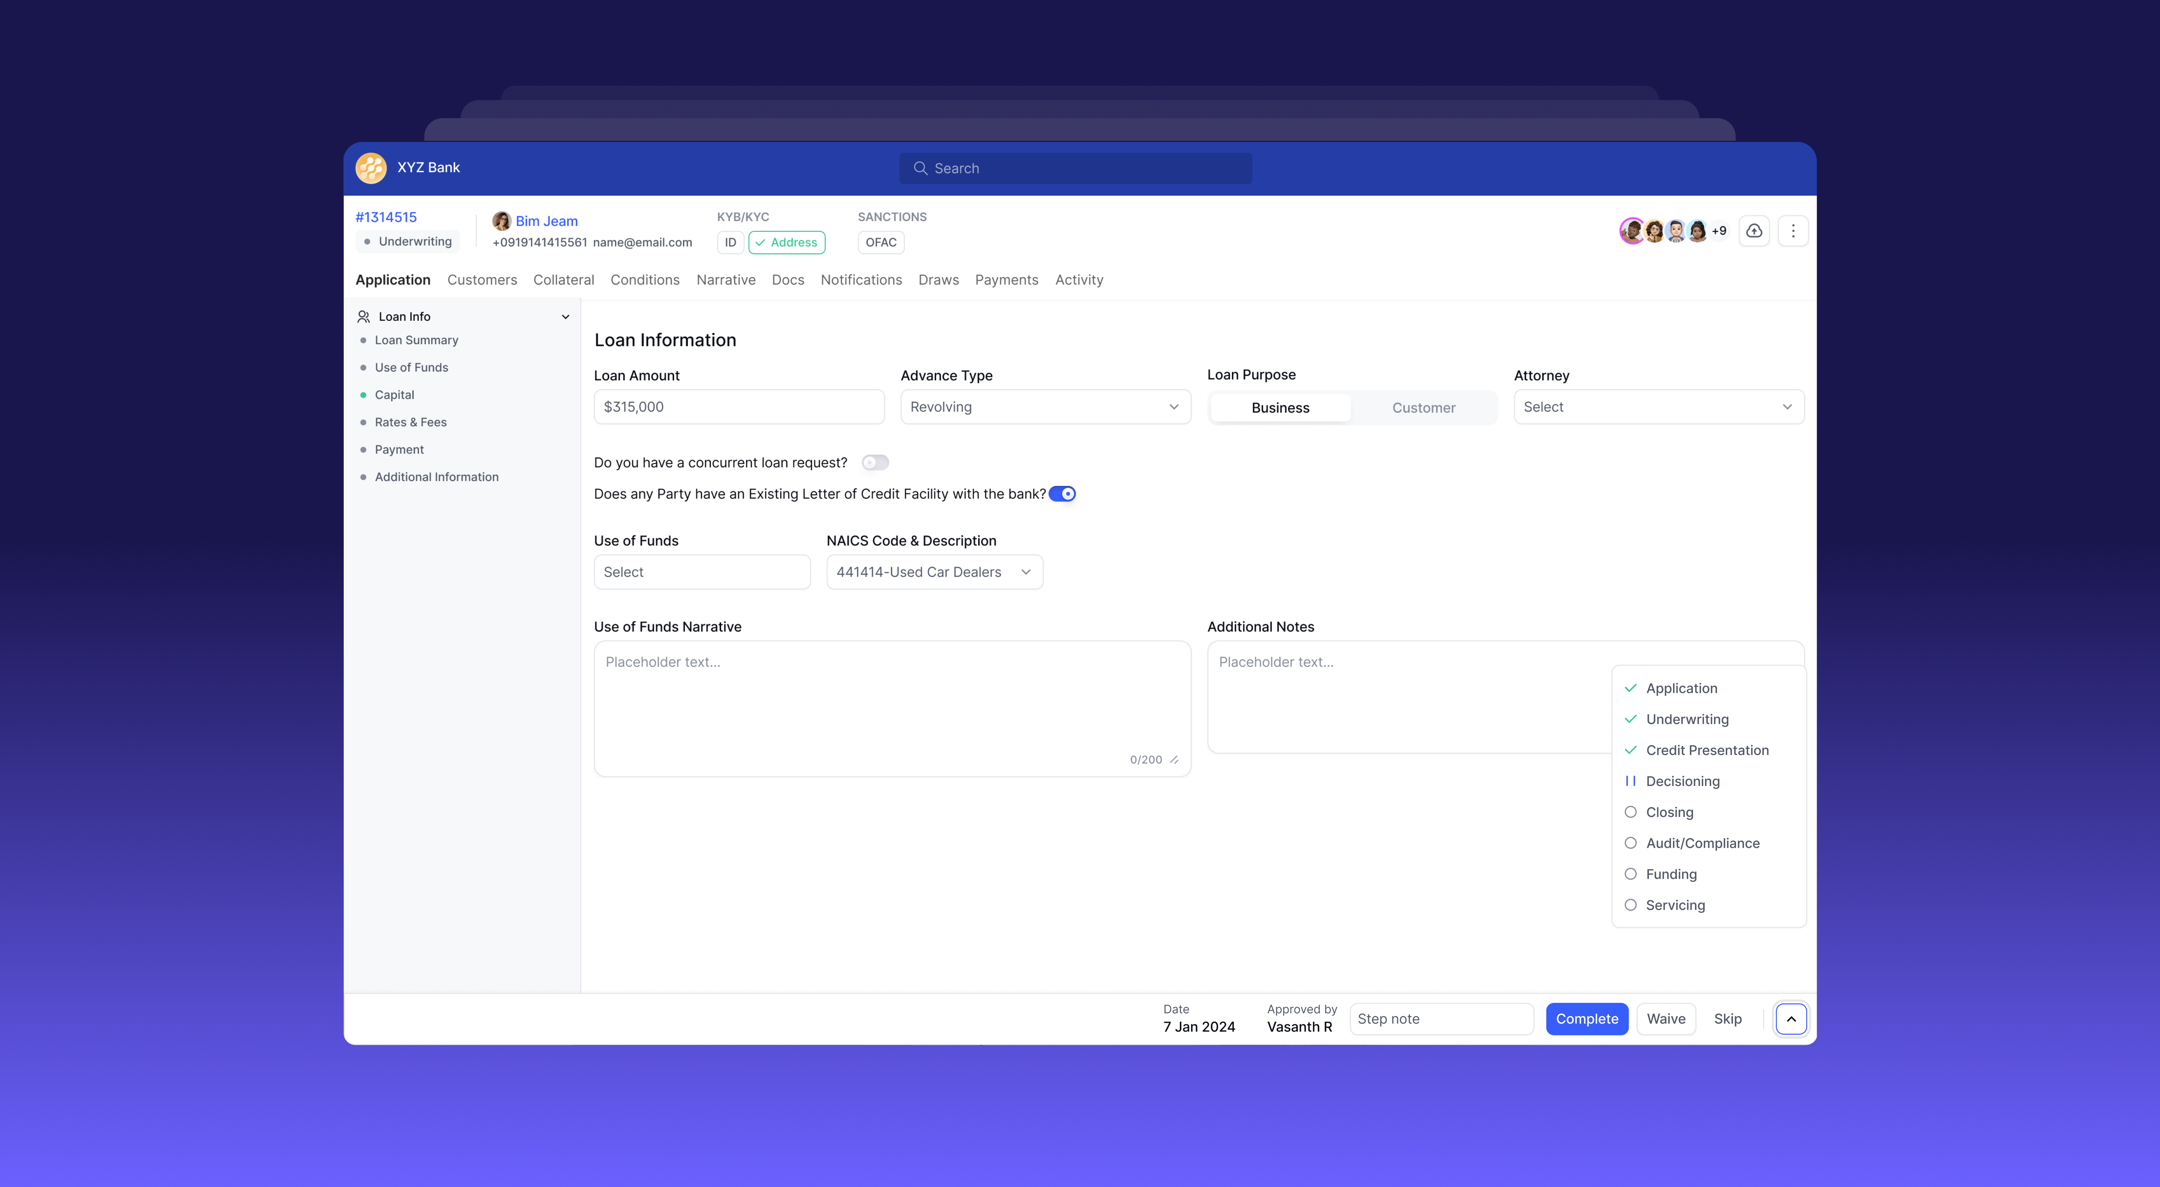Open the Attorney Select dropdown
Viewport: 2160px width, 1187px height.
pos(1658,408)
